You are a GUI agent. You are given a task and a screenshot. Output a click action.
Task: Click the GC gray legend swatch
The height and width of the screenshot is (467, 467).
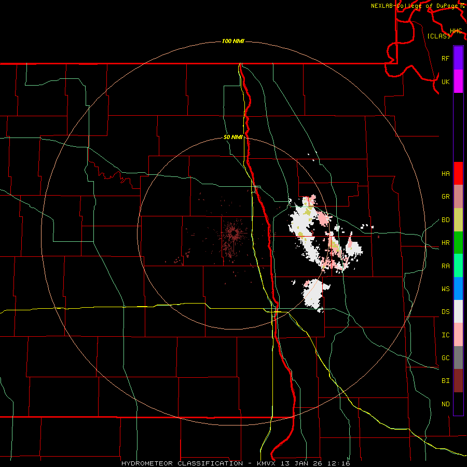(x=458, y=358)
